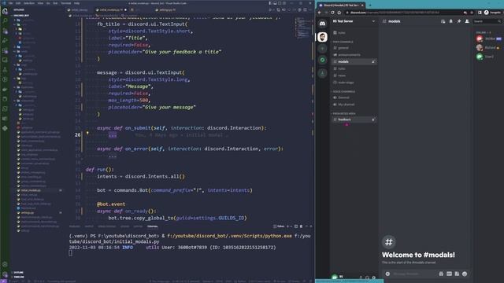Select initial_modals.py in Explorer tree
504x283 pixels.
click(x=31, y=190)
